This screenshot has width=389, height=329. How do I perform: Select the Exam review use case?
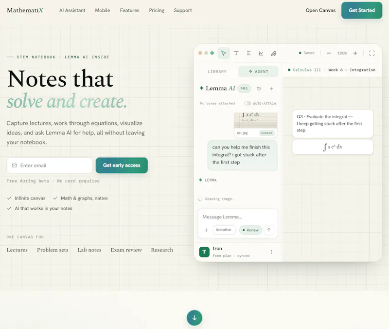coord(126,250)
